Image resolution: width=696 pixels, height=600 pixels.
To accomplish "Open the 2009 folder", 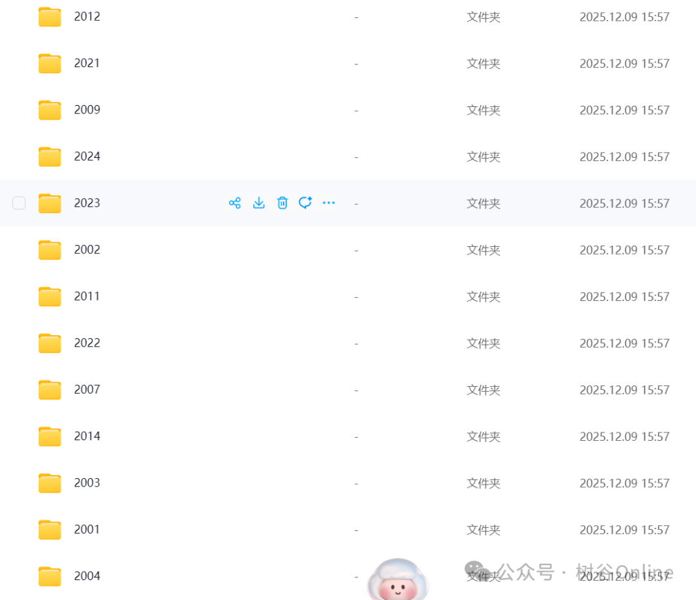I will click(x=87, y=110).
